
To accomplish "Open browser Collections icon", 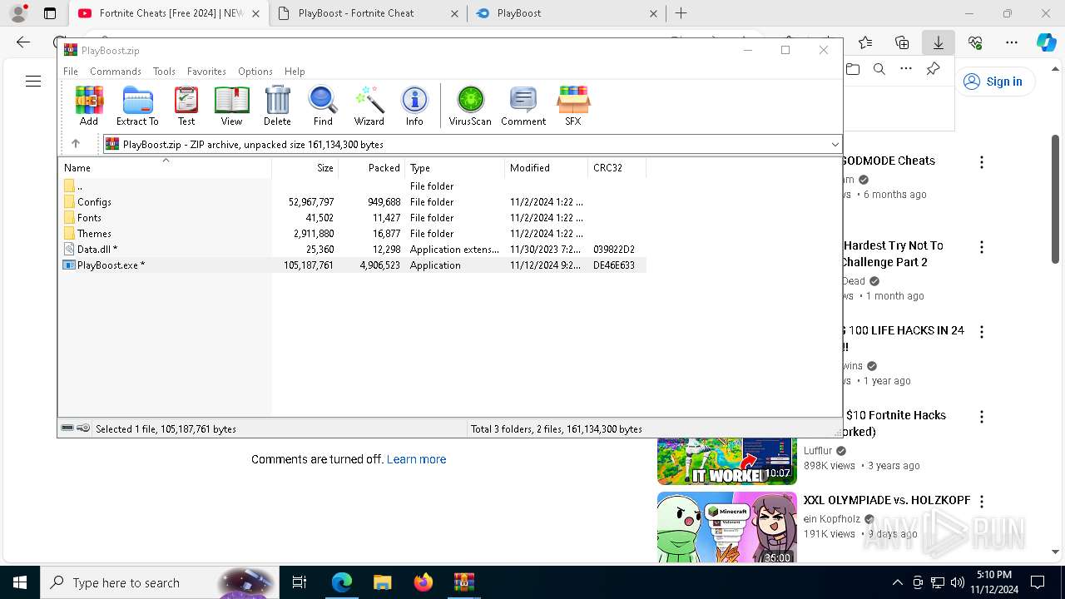I will pos(902,42).
